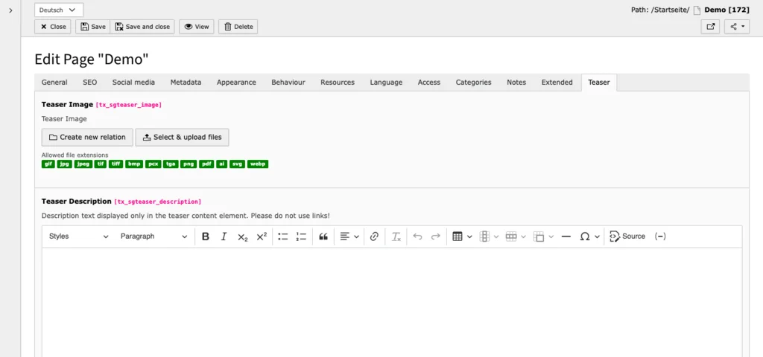Insert a bulleted list
The width and height of the screenshot is (763, 357).
point(282,237)
